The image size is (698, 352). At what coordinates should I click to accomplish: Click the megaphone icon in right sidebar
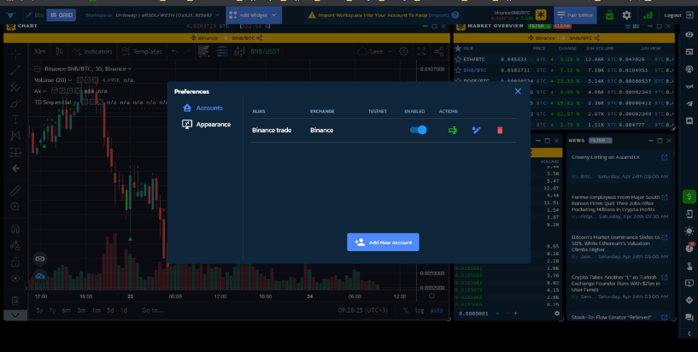click(x=689, y=86)
